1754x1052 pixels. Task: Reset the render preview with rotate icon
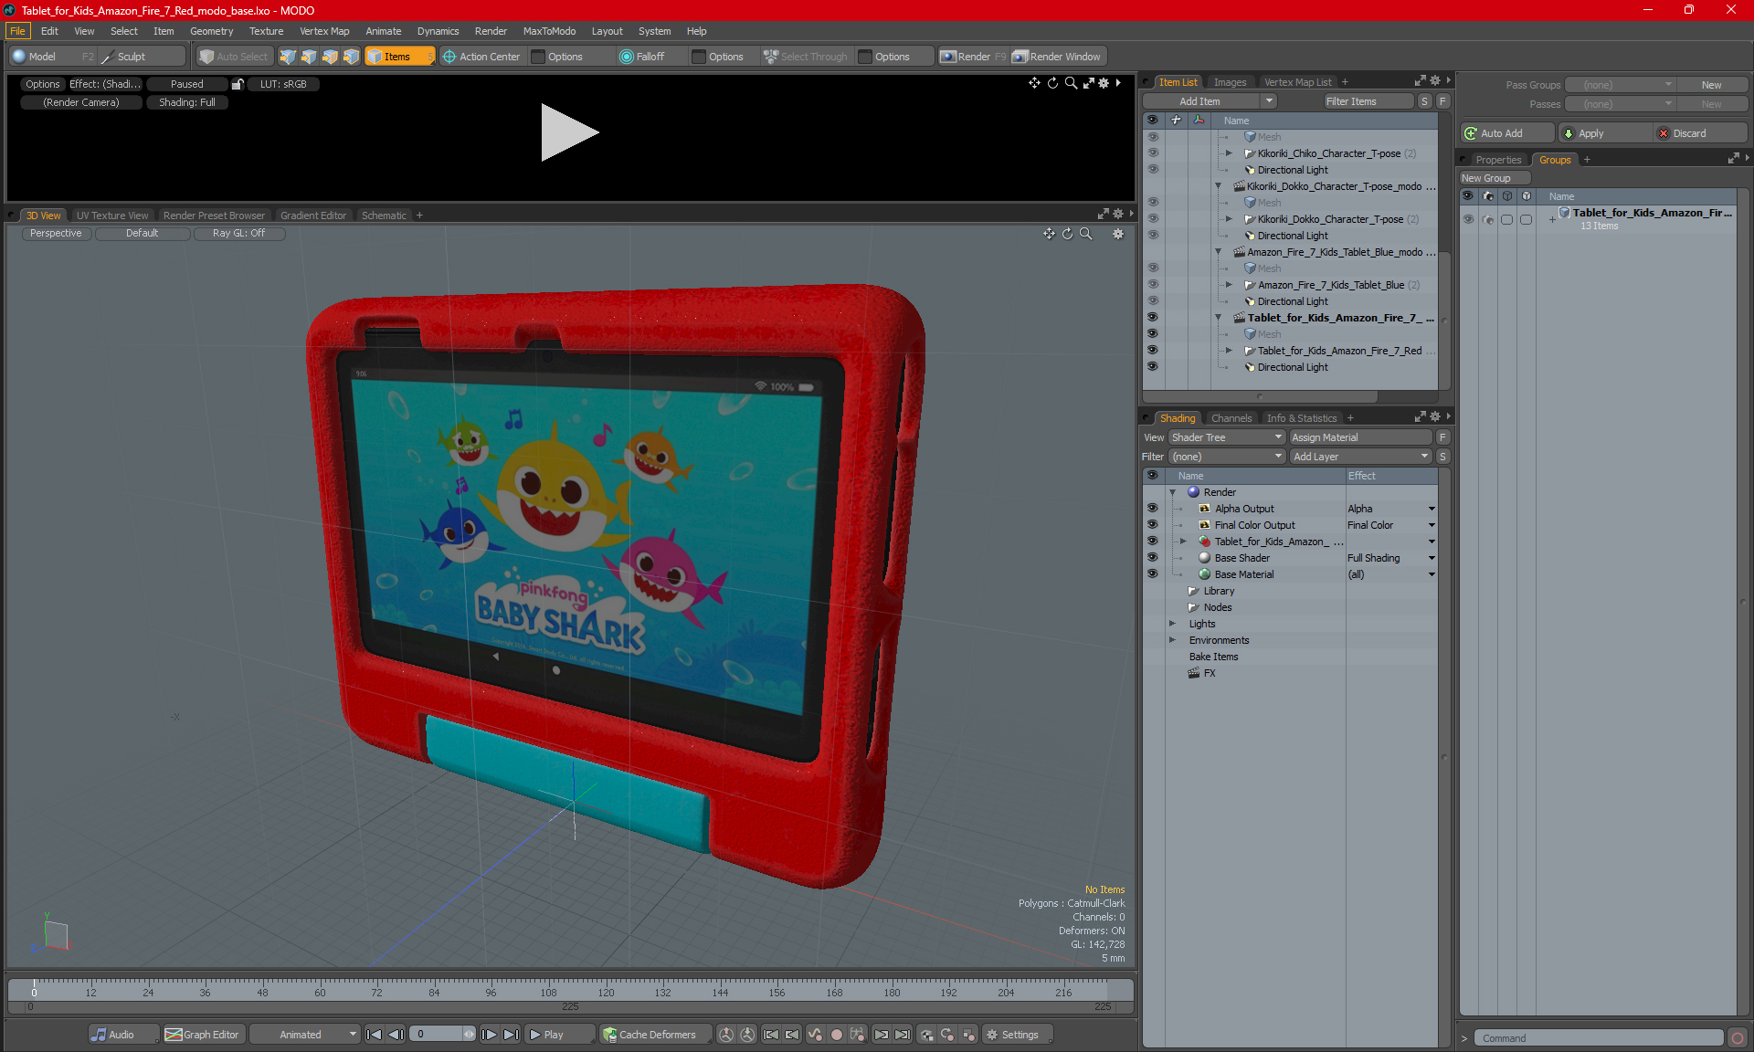(x=1052, y=83)
